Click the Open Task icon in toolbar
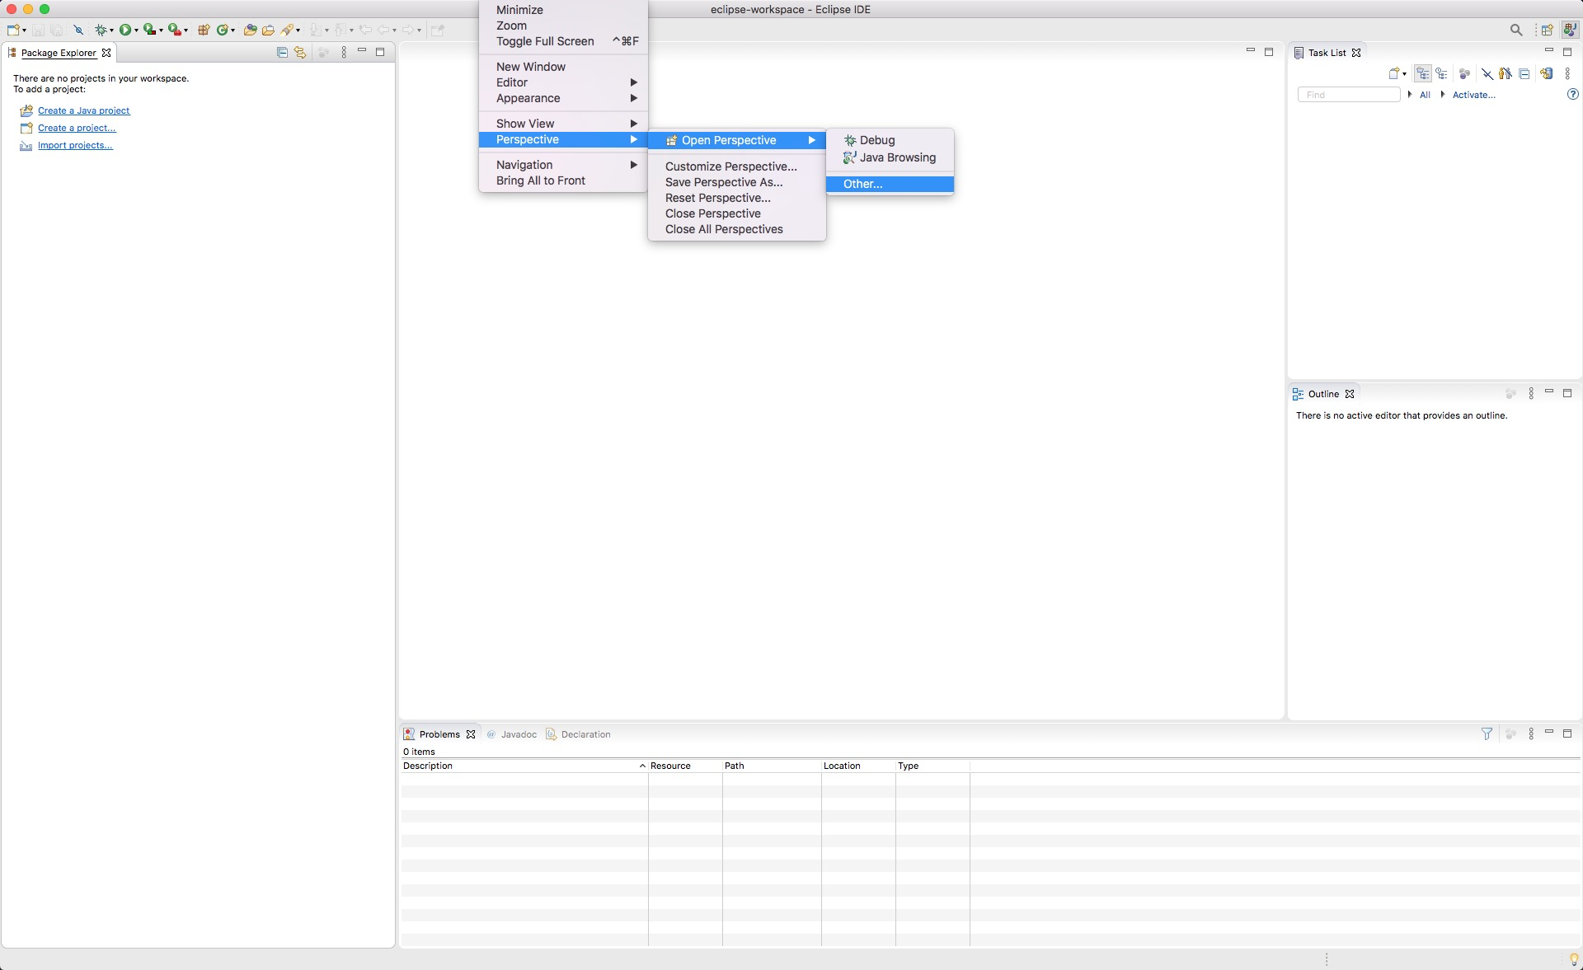The image size is (1583, 970). (x=268, y=30)
